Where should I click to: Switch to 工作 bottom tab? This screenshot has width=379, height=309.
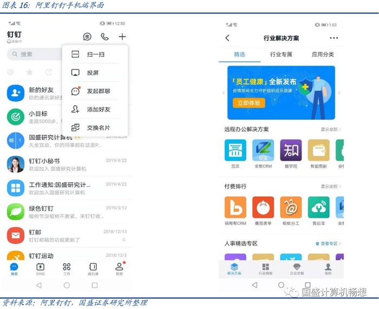(67, 269)
